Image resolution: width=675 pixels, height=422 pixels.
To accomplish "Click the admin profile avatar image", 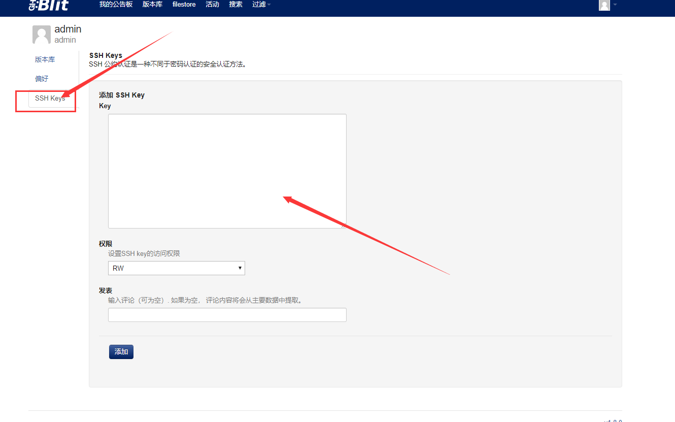I will click(42, 35).
